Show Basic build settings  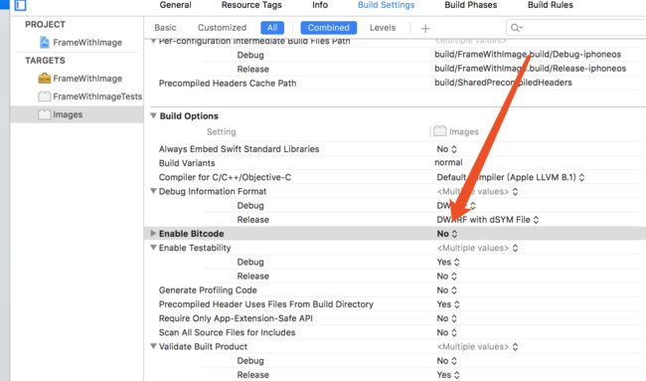pos(165,28)
